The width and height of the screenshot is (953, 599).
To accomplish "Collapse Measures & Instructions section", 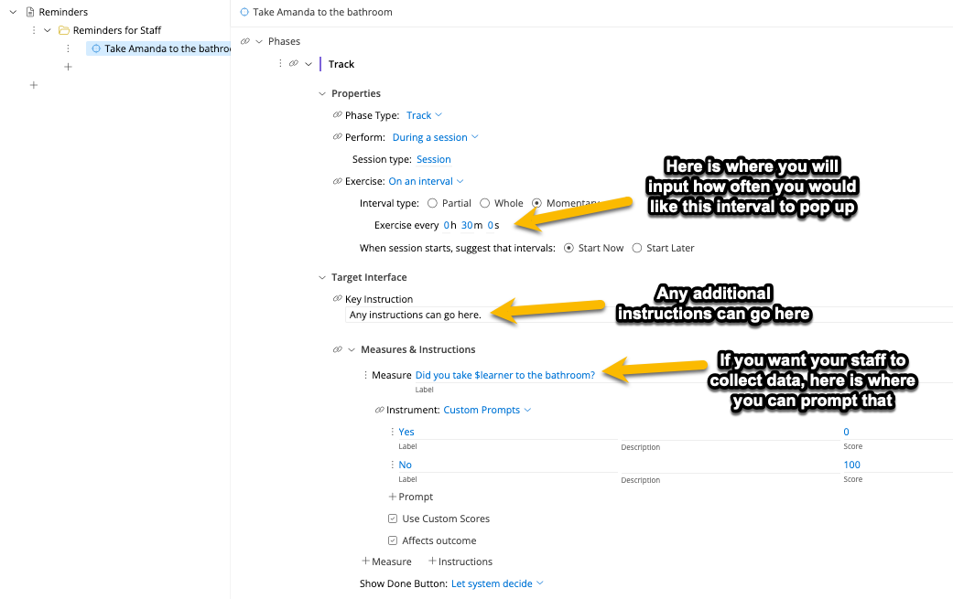I will tap(352, 349).
